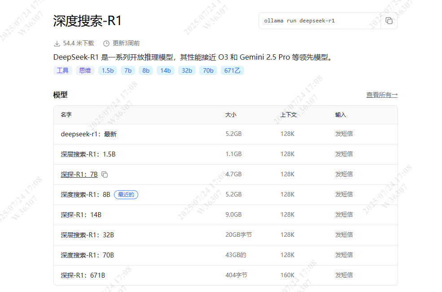Click the download count icon
442x292 pixels.
point(57,44)
